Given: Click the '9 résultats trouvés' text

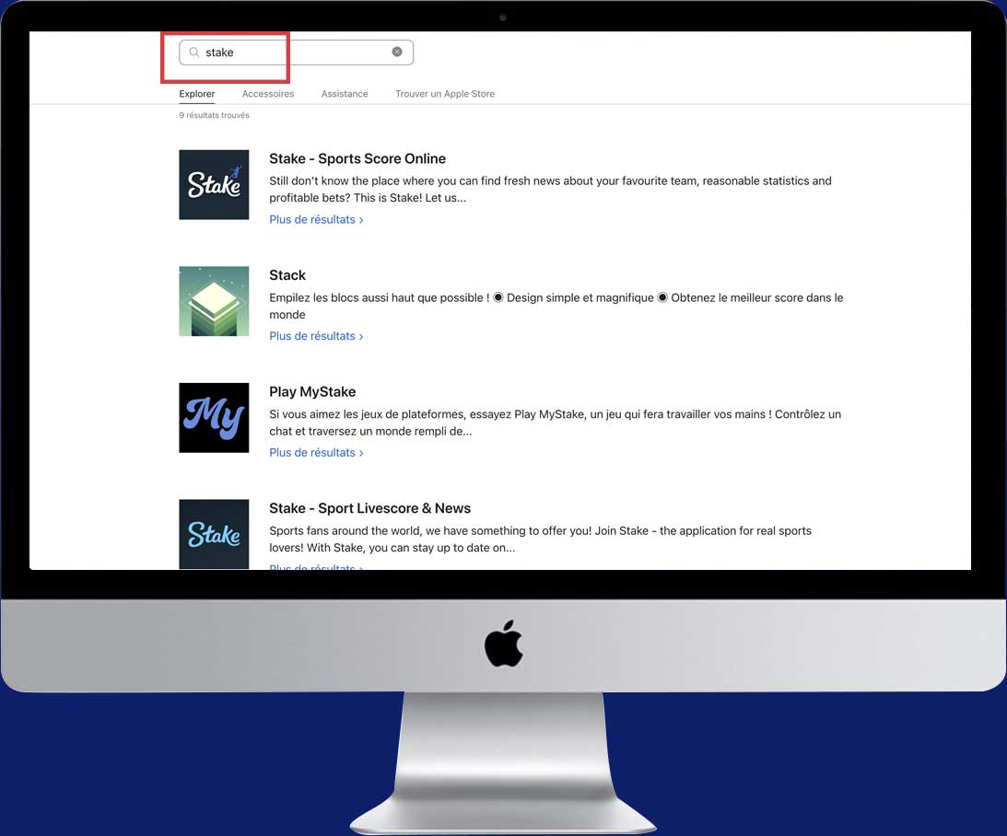Looking at the screenshot, I should (x=214, y=115).
